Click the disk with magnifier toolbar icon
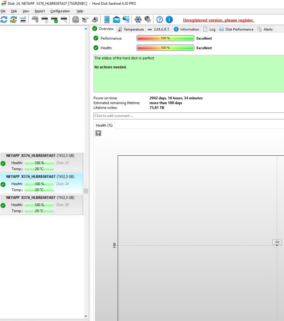 pyautogui.click(x=64, y=20)
